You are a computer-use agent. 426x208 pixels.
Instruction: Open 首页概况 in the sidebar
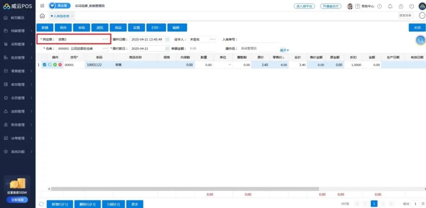[x=18, y=18]
